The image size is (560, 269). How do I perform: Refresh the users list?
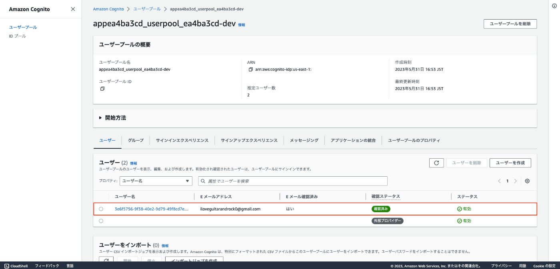[436, 163]
